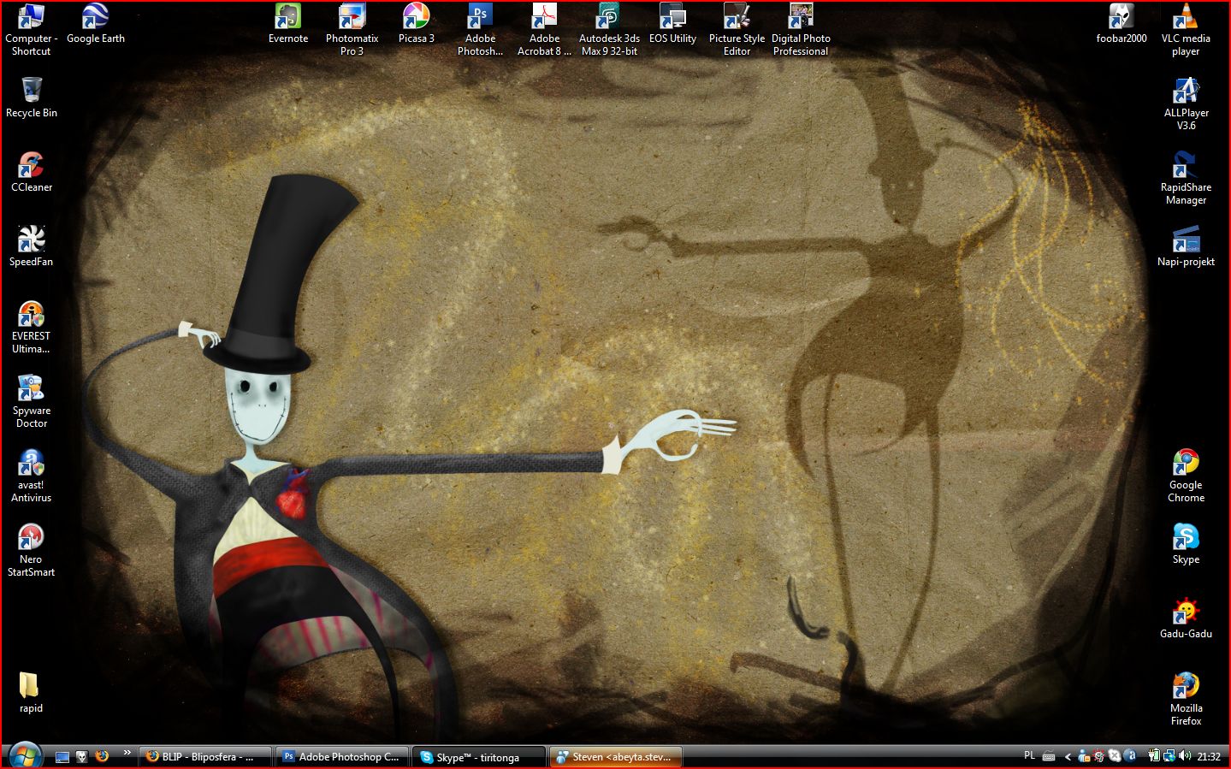Click the volume speaker tray icon
Image resolution: width=1231 pixels, height=769 pixels.
[1185, 756]
